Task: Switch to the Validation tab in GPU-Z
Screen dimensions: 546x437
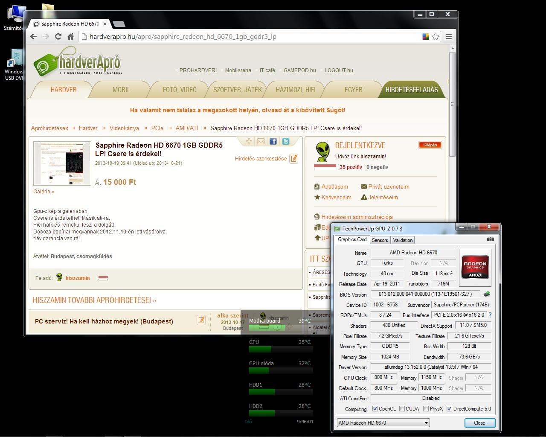Action: [403, 240]
